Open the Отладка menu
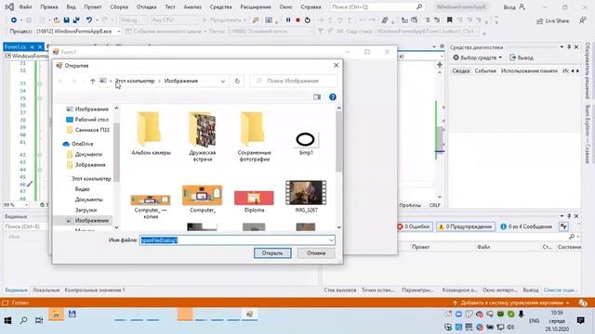 [146, 6]
